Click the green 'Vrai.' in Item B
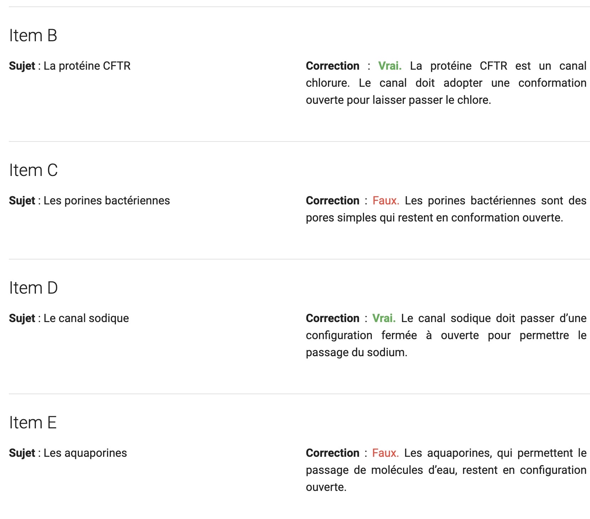The width and height of the screenshot is (590, 519). (x=390, y=66)
